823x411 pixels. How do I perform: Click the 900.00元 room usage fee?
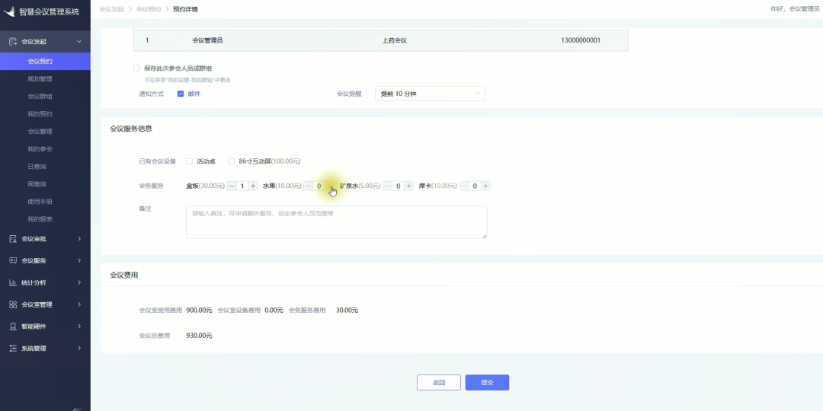200,311
